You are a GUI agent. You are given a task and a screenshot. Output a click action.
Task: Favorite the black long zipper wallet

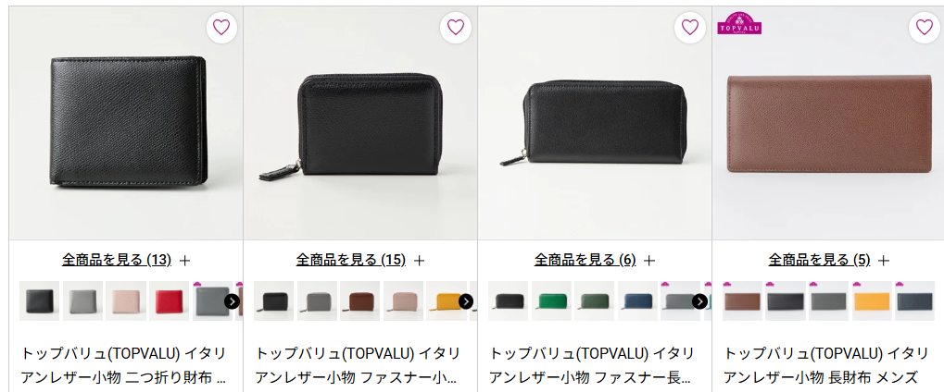click(x=690, y=27)
